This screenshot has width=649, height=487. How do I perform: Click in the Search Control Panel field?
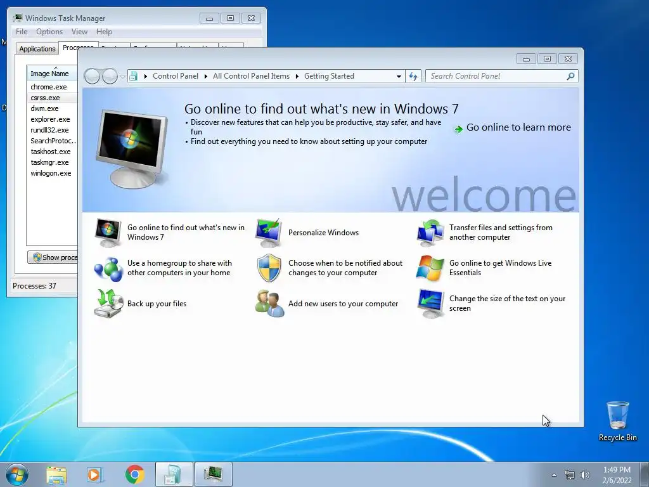pyautogui.click(x=497, y=76)
